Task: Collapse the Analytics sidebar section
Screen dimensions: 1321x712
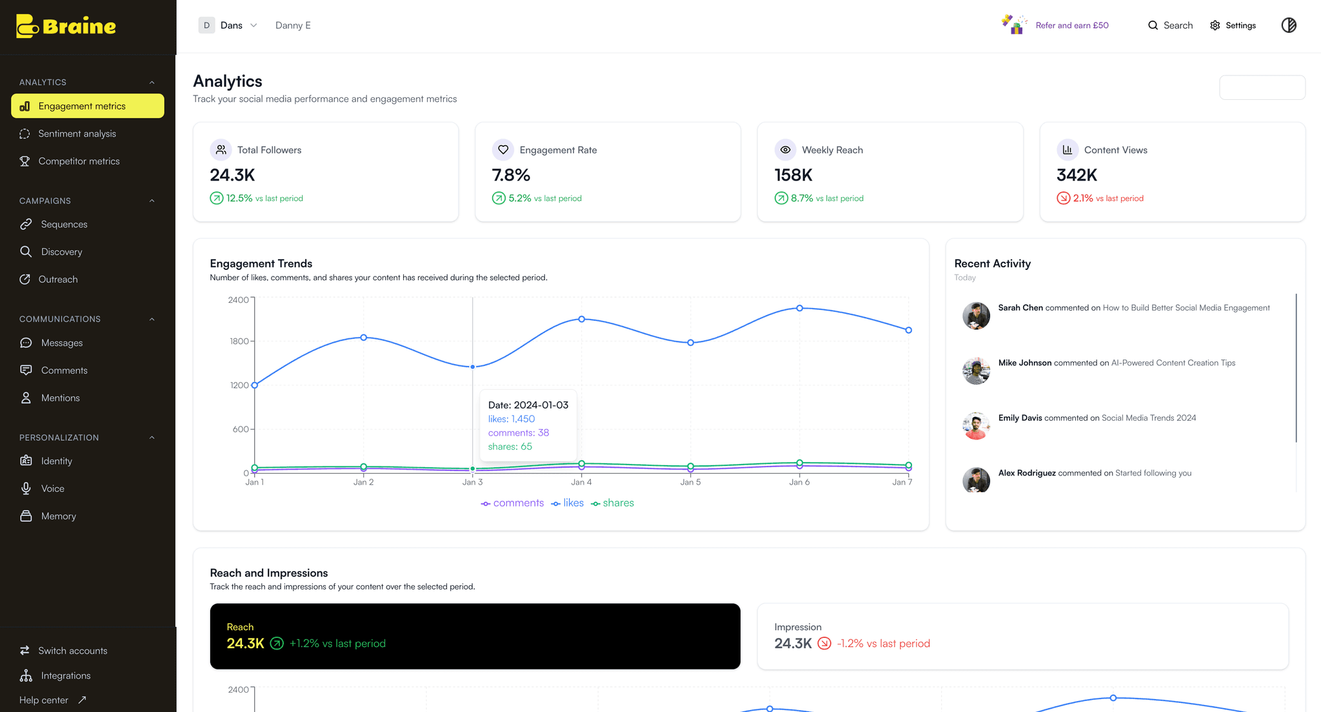Action: [152, 82]
